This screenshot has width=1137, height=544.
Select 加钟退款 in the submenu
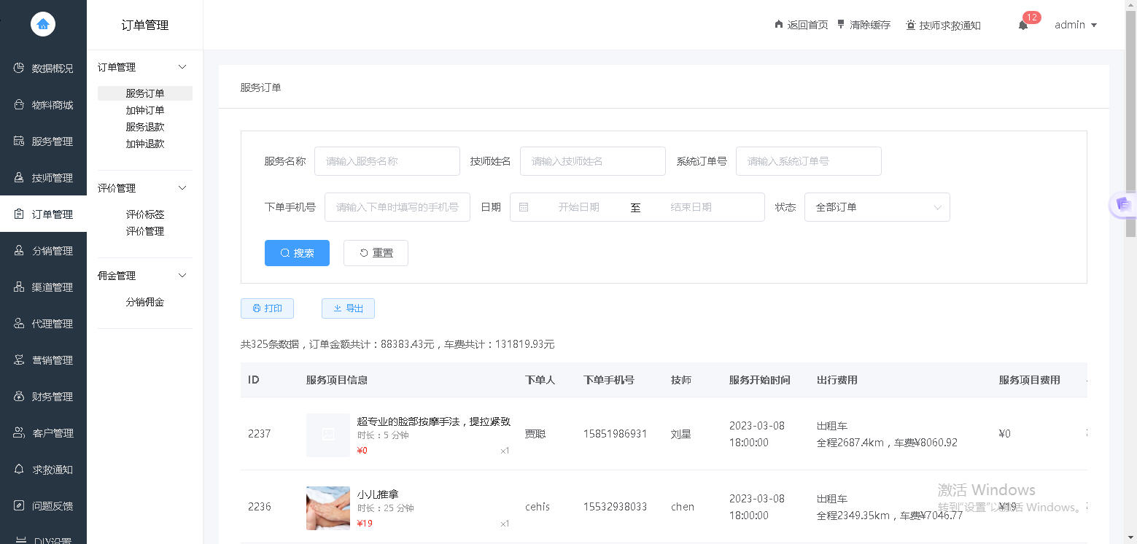(145, 144)
